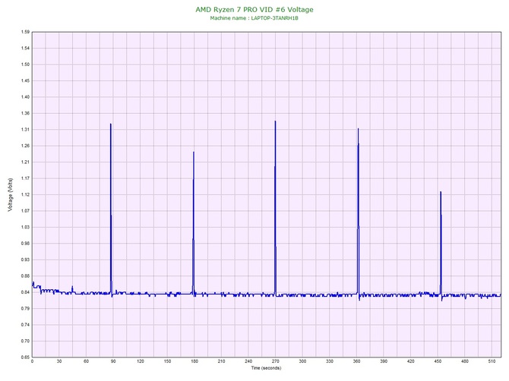This screenshot has width=509, height=381.
Task: Click the Machine name LAPTOP-3TANRH1B subtitle
Action: [254, 18]
